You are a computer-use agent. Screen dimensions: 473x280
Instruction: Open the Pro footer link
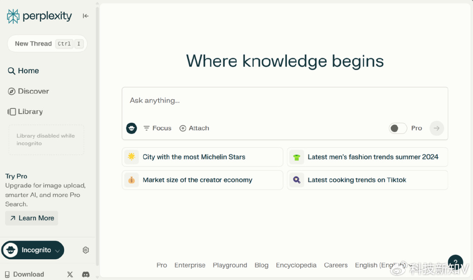click(162, 265)
